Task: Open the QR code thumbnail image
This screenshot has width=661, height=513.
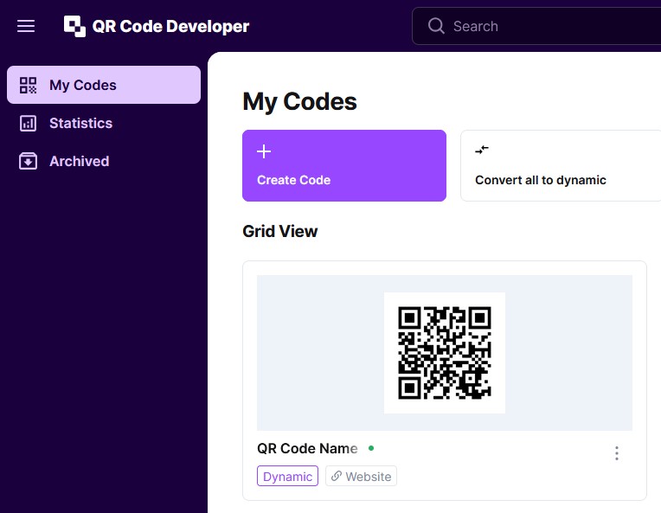Action: click(445, 353)
